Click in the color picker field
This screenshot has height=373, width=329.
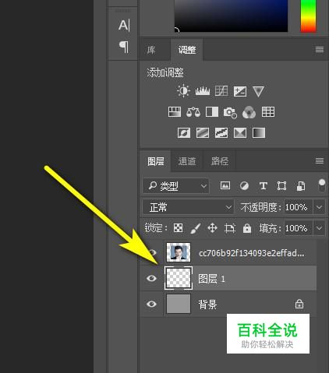point(231,16)
